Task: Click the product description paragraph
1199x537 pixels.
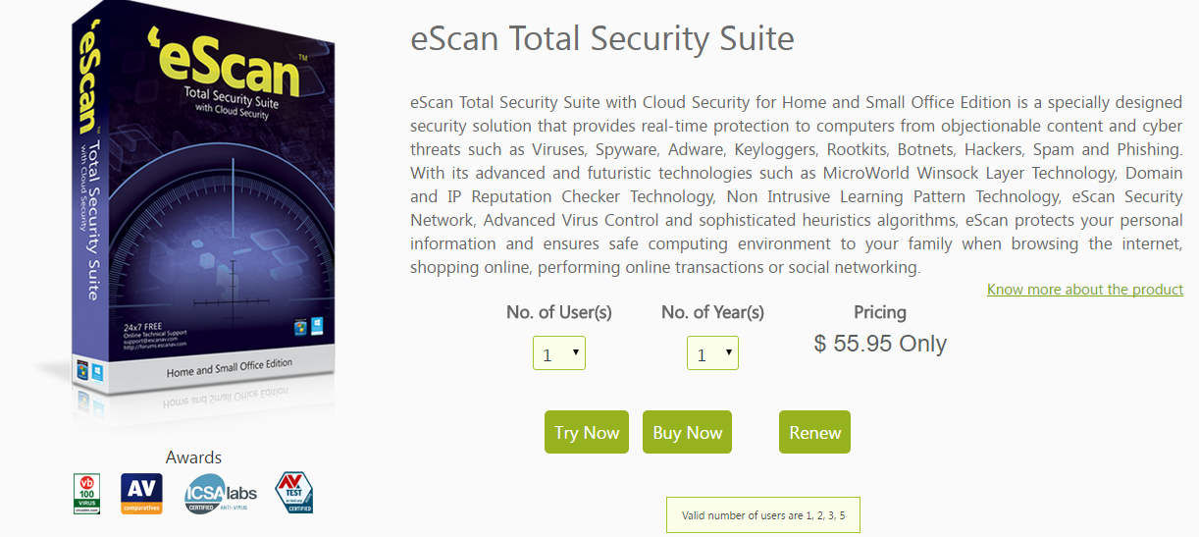Action: (x=796, y=185)
